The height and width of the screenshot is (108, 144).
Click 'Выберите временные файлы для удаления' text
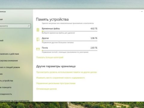click(x=58, y=33)
